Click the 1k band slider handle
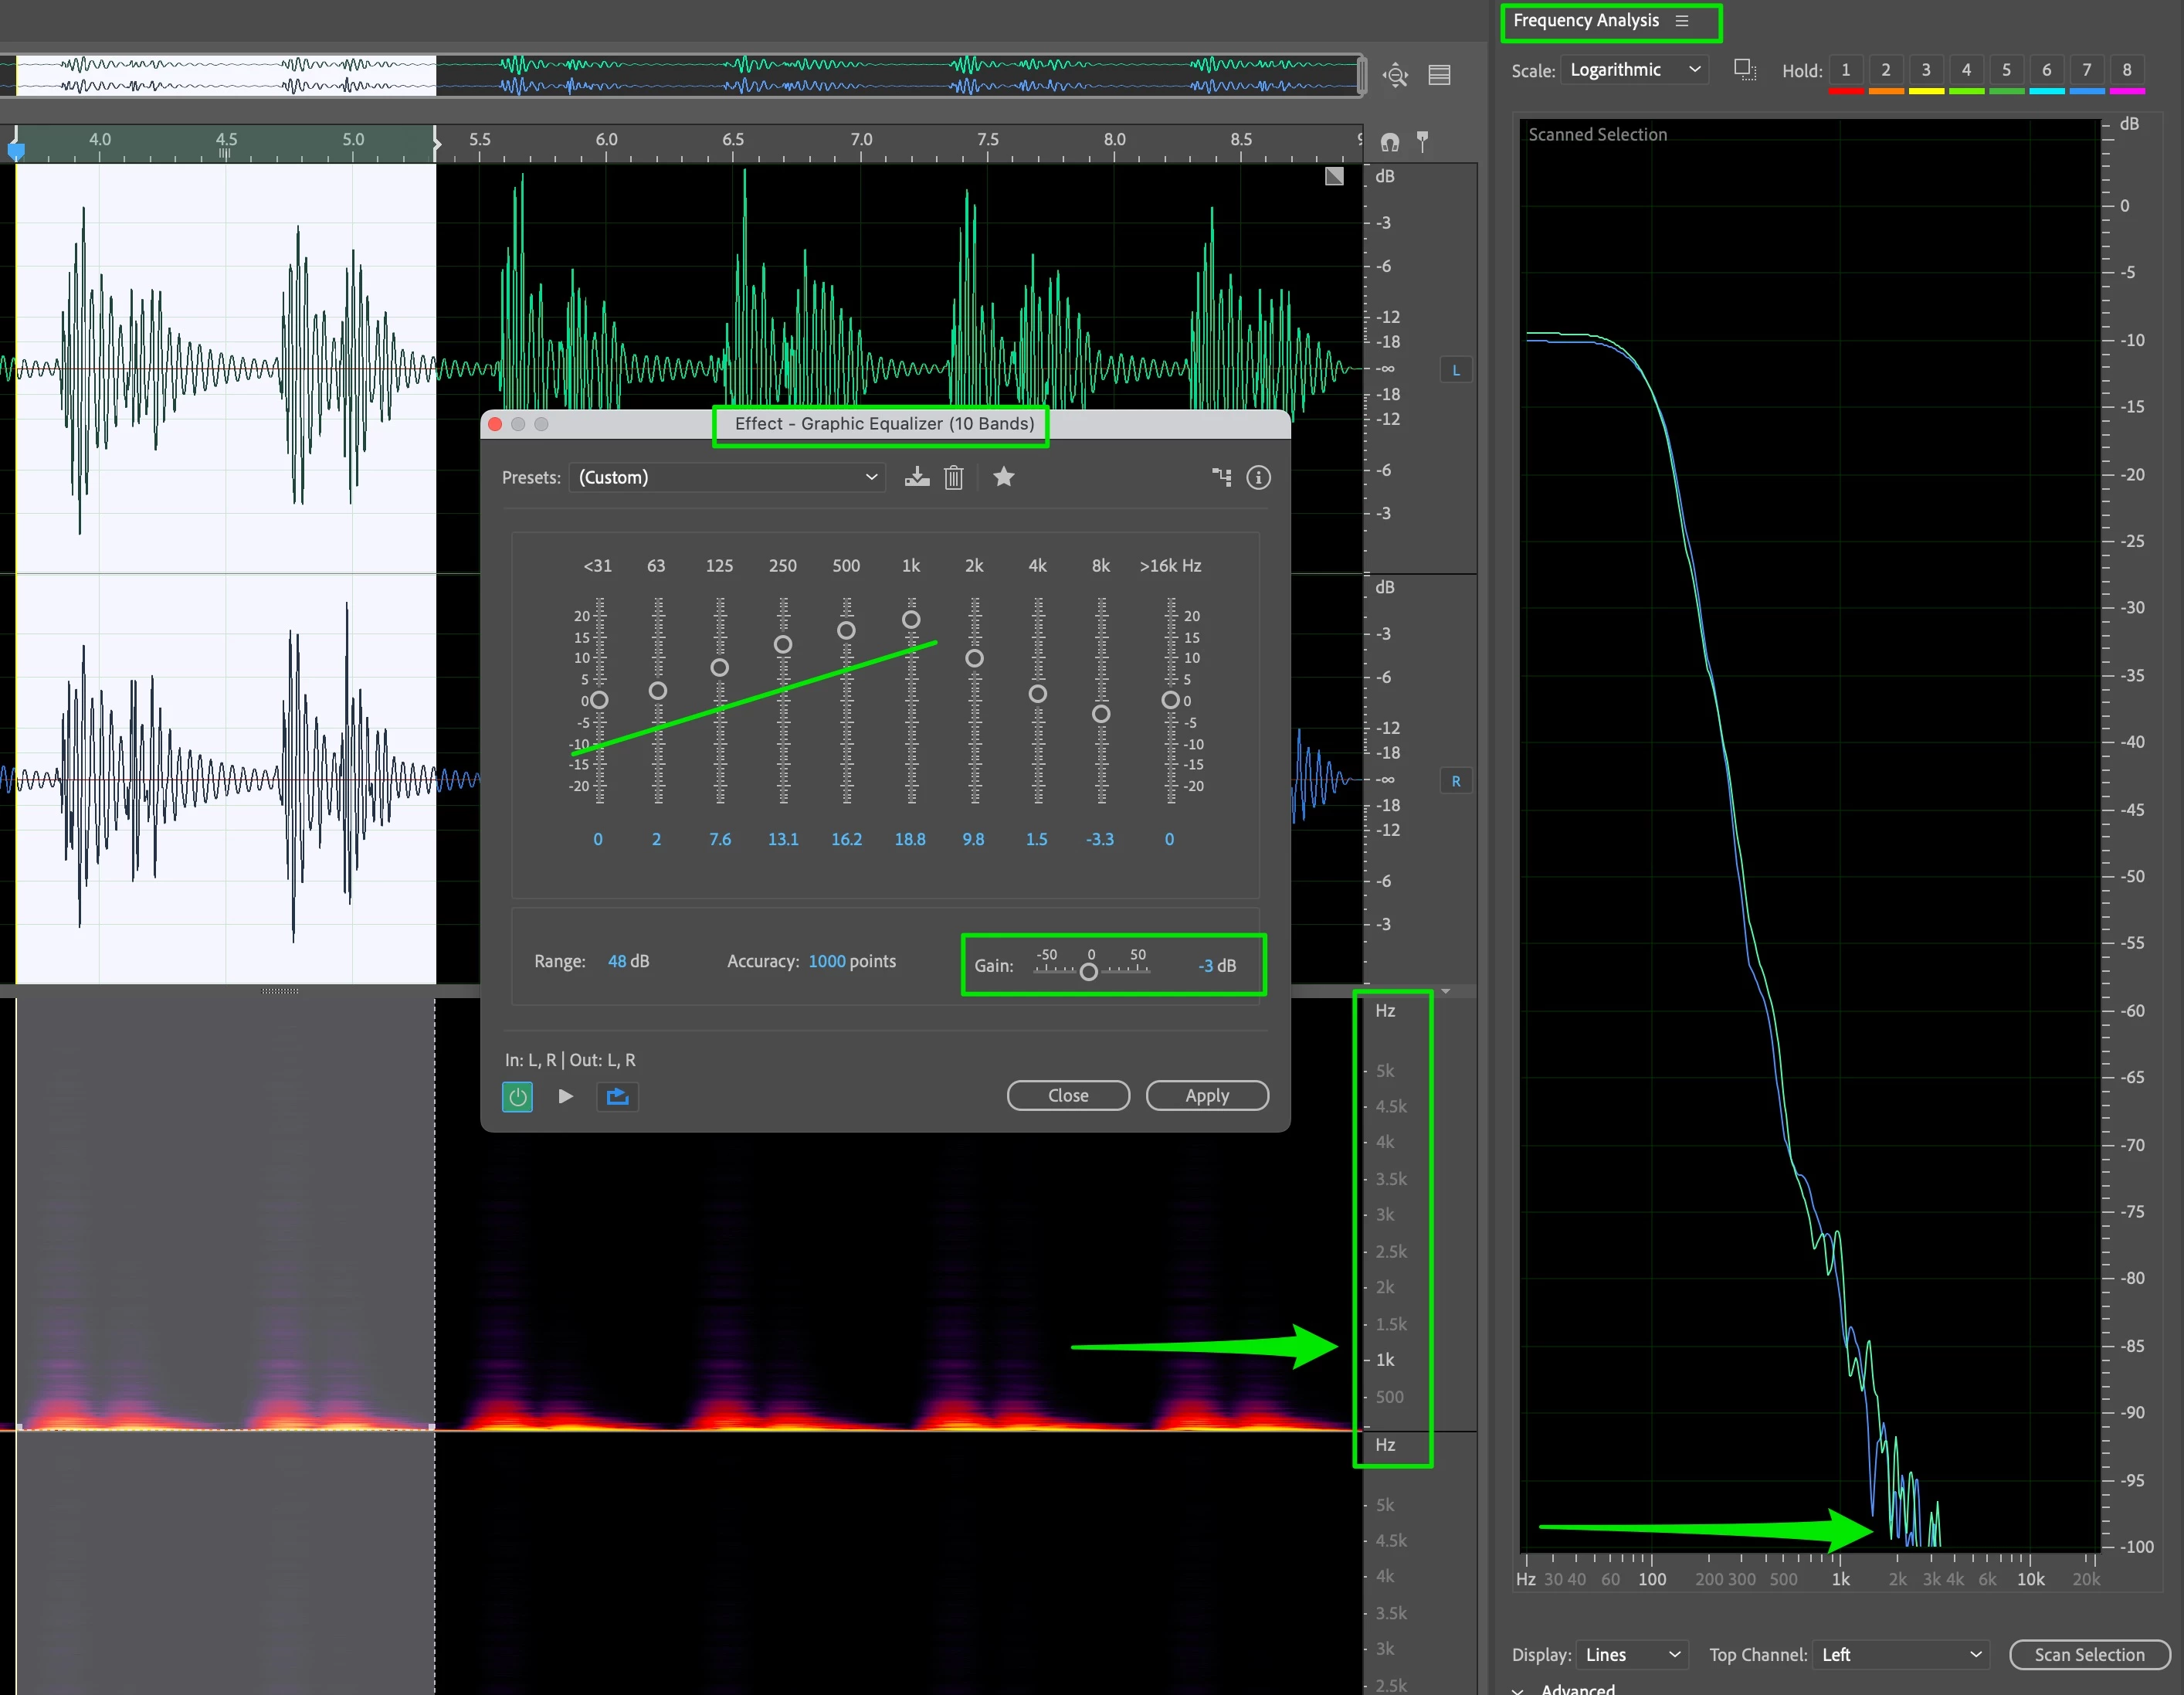The image size is (2184, 1695). (x=910, y=620)
